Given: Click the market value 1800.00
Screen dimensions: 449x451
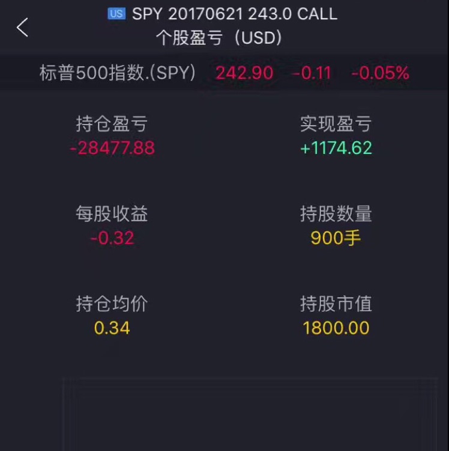Looking at the screenshot, I should click(336, 328).
